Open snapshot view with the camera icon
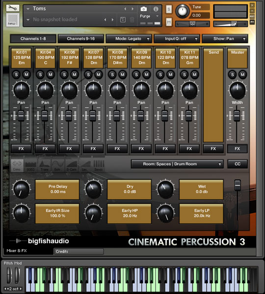265x294 pixels. (143, 9)
